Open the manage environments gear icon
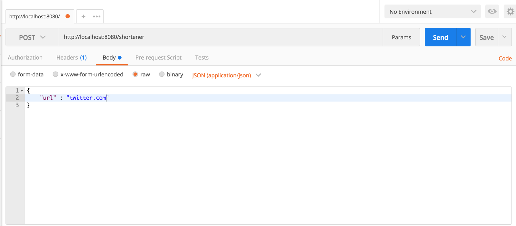Screen dimensions: 516x226 (x=510, y=12)
